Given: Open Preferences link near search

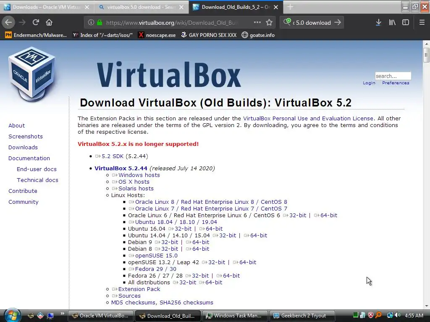Looking at the screenshot, I should 396,83.
